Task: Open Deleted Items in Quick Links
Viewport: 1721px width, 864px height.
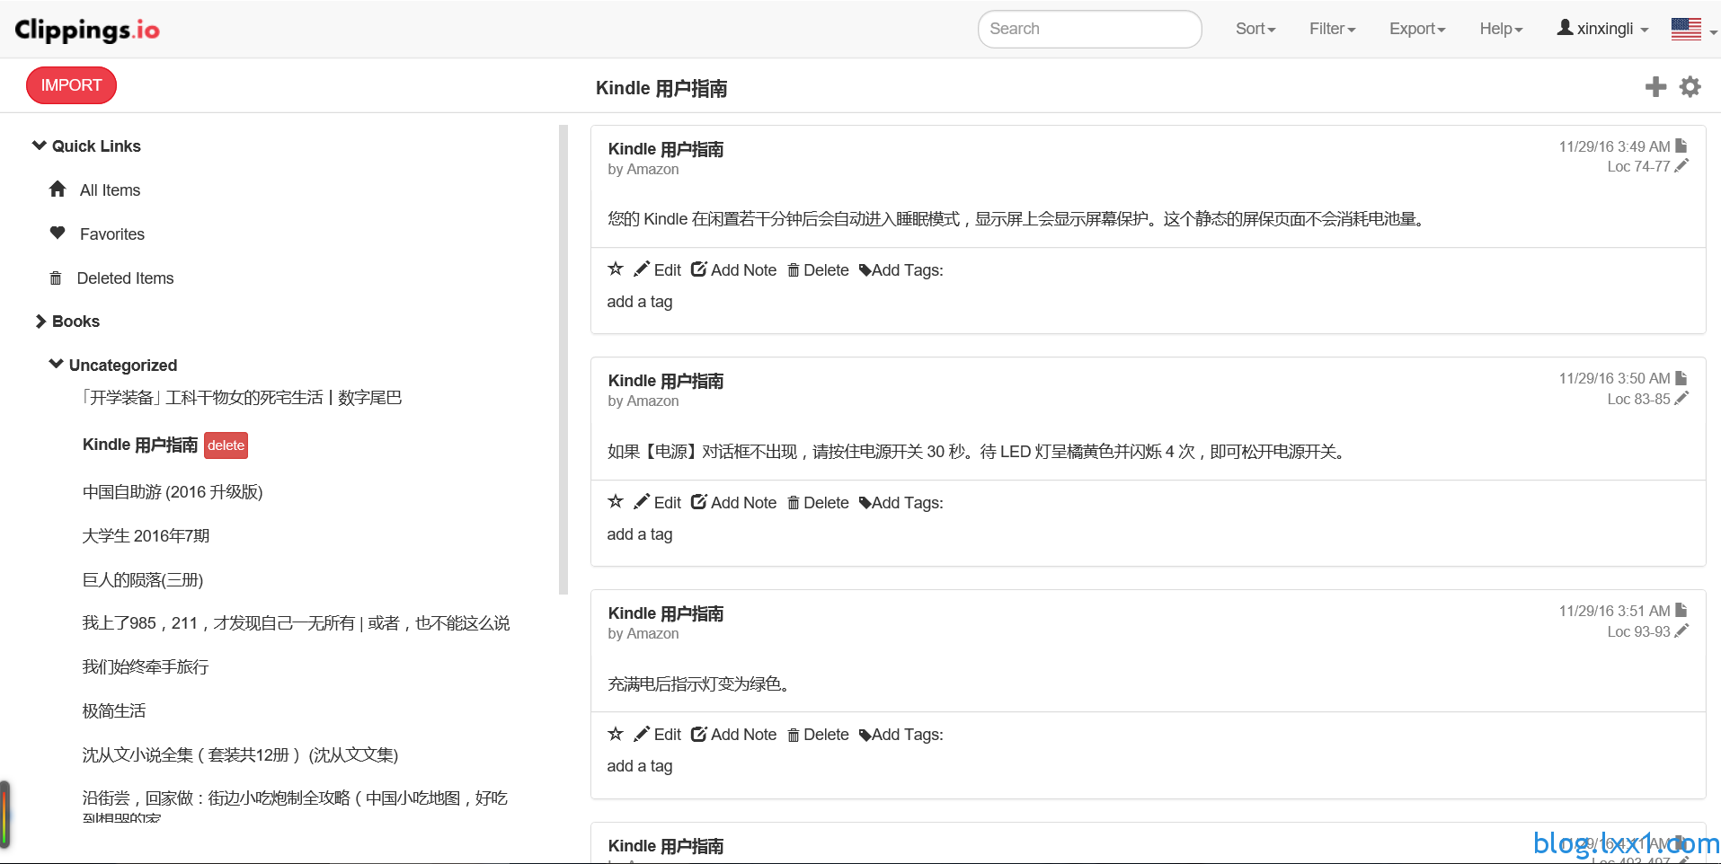Action: pos(111,278)
